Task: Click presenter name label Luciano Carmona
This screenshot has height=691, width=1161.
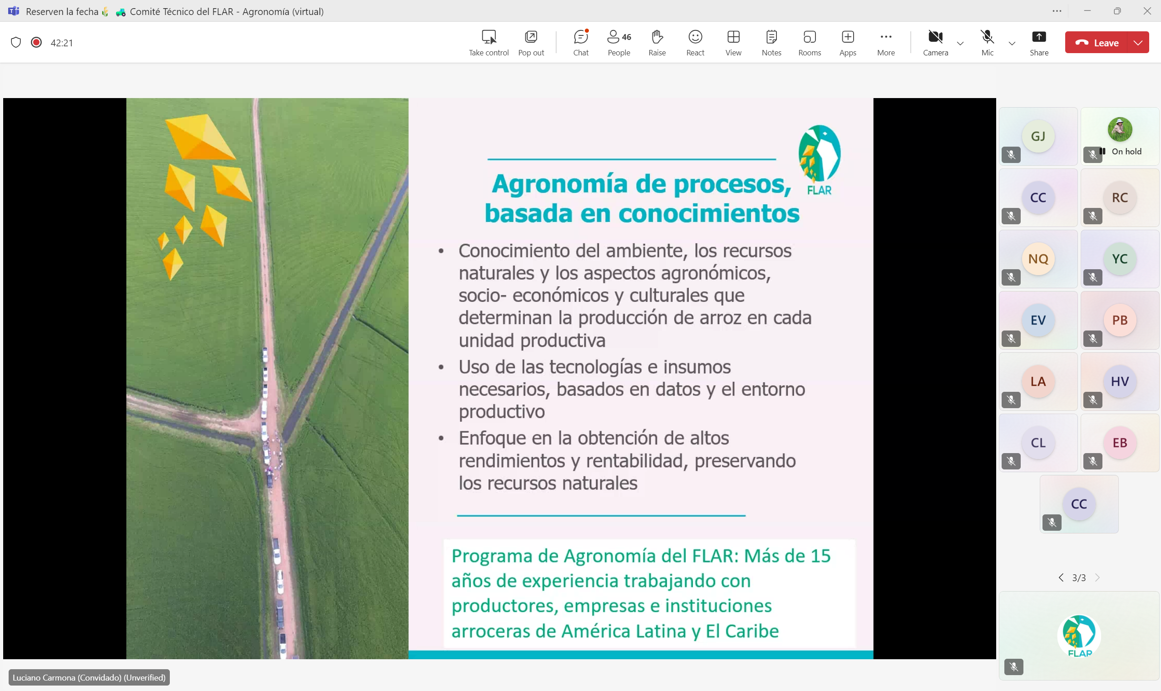Action: (89, 677)
